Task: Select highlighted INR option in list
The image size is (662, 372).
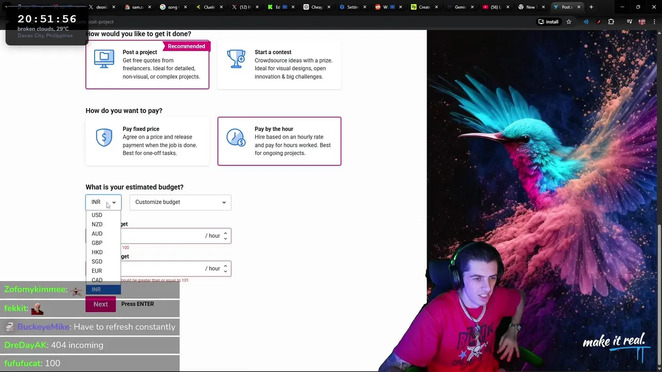Action: tap(103, 289)
